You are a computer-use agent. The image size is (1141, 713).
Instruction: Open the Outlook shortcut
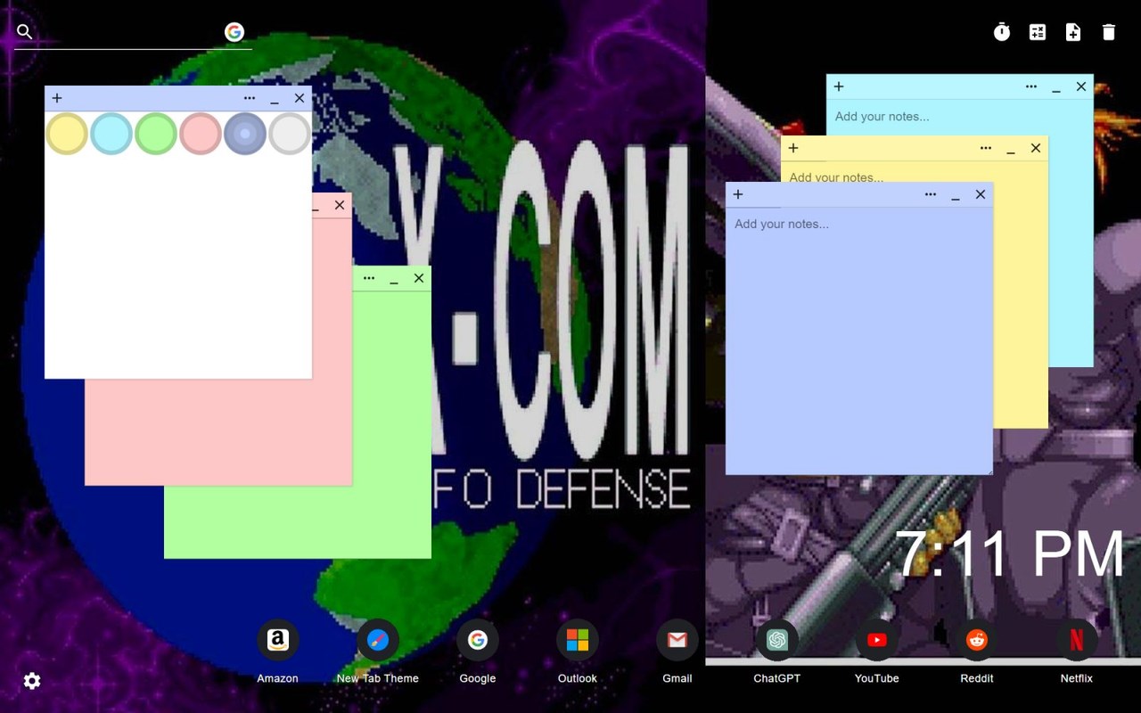pos(577,652)
